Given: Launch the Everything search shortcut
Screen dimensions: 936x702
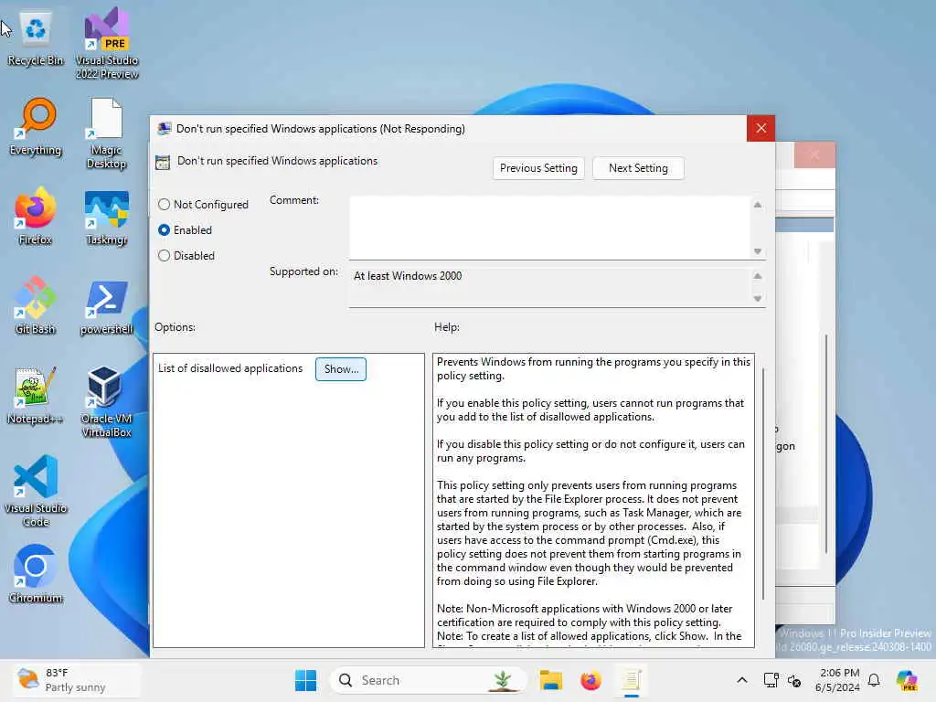Looking at the screenshot, I should click(36, 126).
